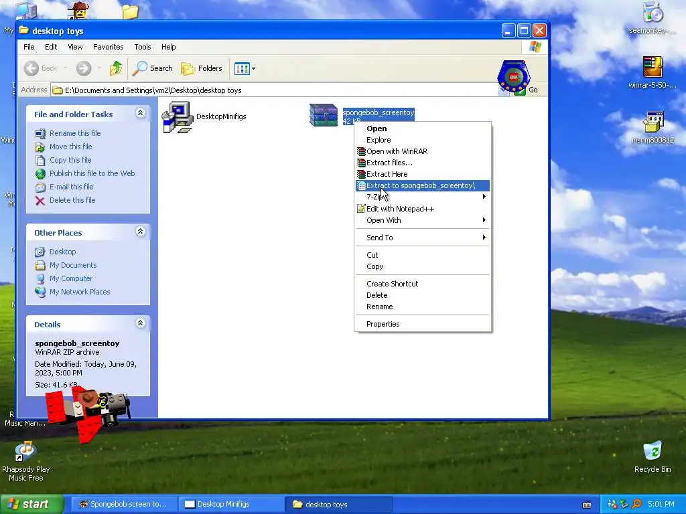
Task: Choose Delete in context menu
Action: pos(422,295)
